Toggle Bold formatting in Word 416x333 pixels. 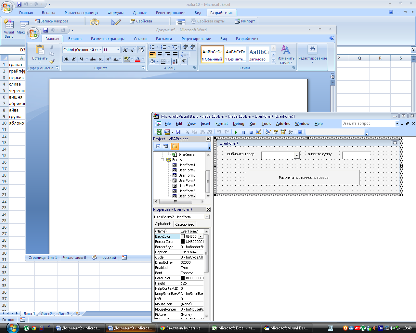point(66,59)
